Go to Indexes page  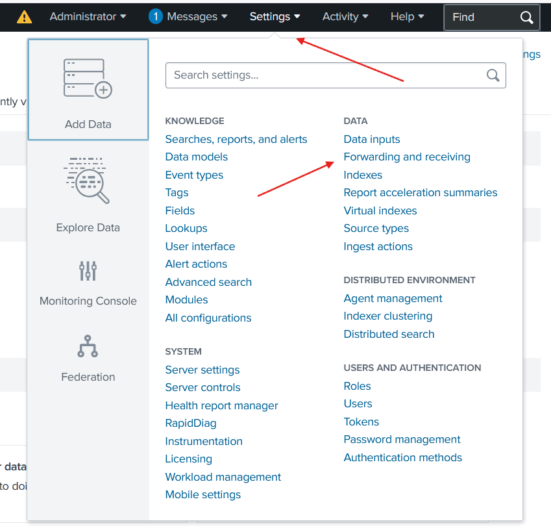(363, 175)
